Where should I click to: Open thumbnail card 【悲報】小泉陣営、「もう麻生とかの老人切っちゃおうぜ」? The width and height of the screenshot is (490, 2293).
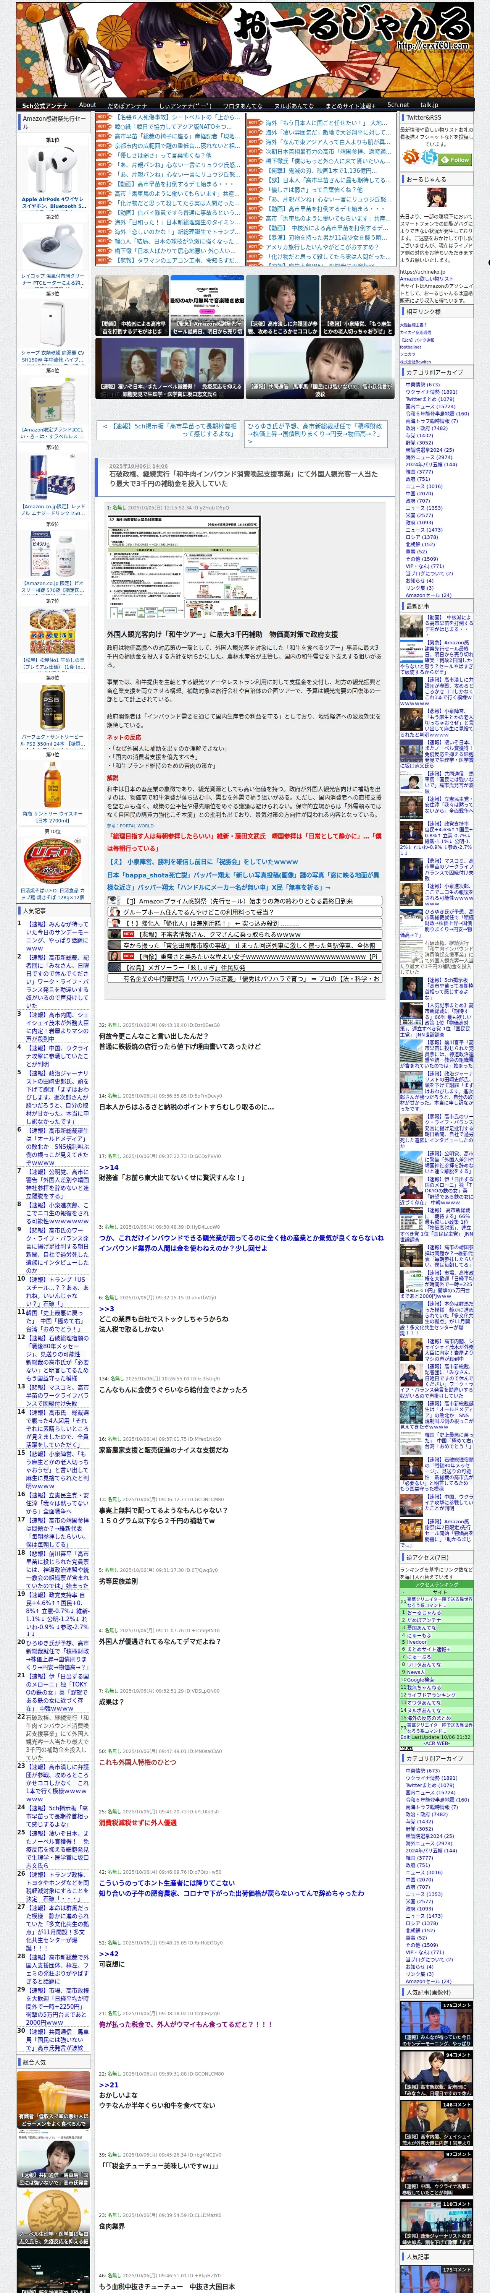click(358, 305)
